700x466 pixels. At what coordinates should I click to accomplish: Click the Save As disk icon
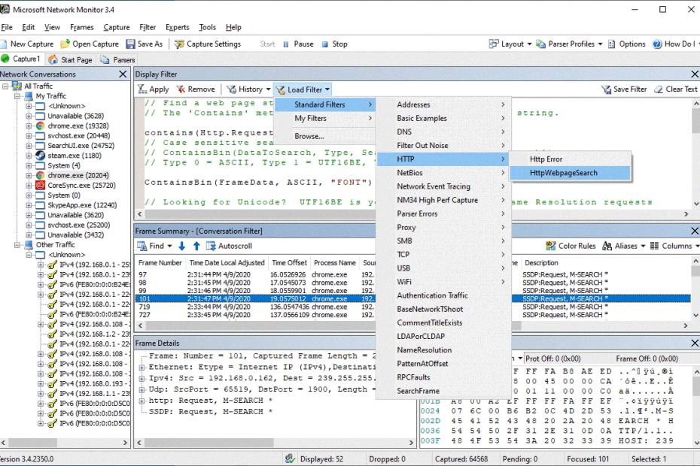click(130, 44)
